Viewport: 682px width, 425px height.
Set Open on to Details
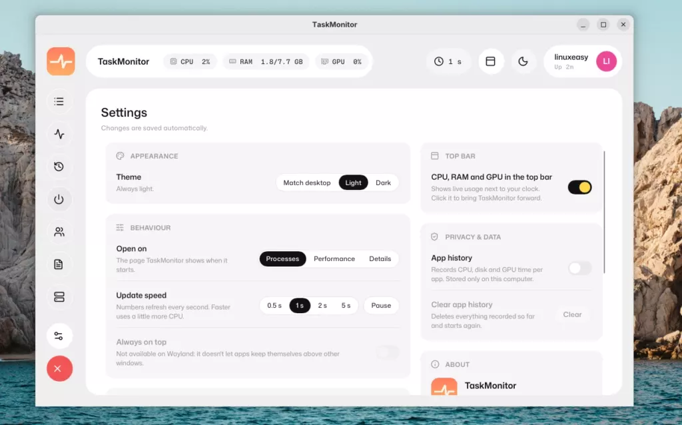click(380, 259)
